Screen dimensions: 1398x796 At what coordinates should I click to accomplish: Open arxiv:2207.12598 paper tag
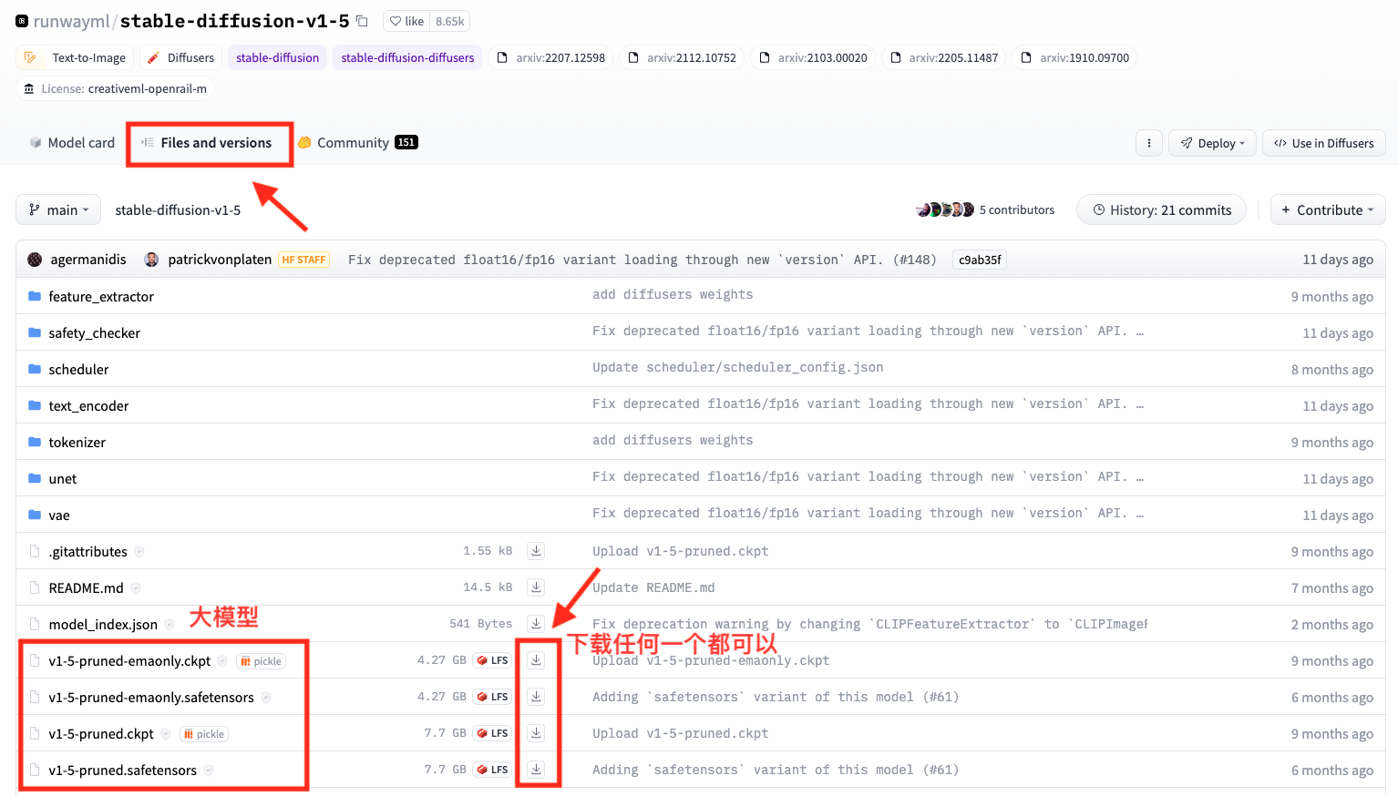click(550, 57)
